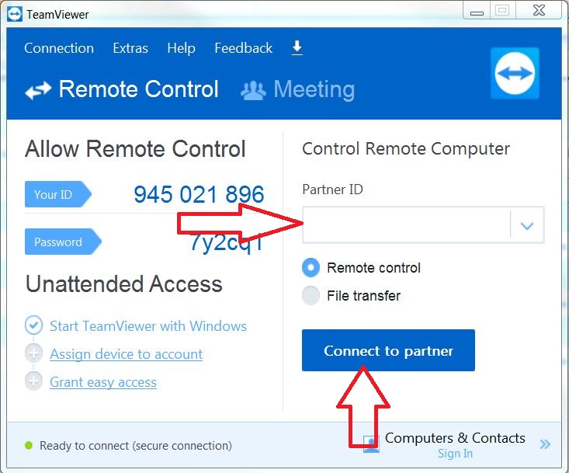Click the Remote Control double-arrow icon
The image size is (569, 473).
(x=38, y=90)
